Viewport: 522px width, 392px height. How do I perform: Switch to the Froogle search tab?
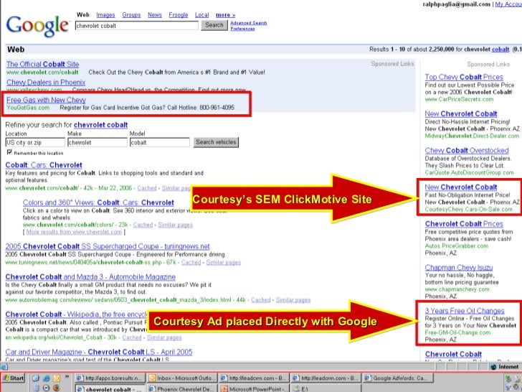tap(178, 15)
